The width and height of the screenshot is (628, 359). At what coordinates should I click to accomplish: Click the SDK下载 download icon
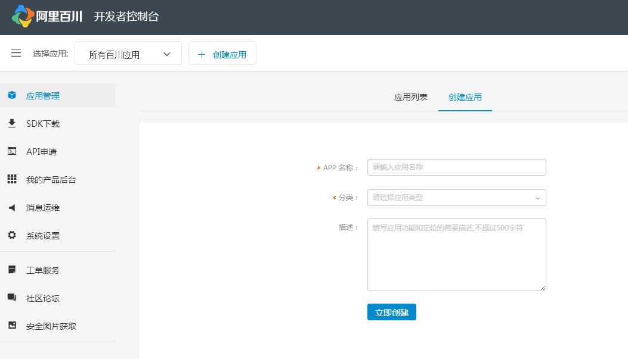(x=12, y=123)
